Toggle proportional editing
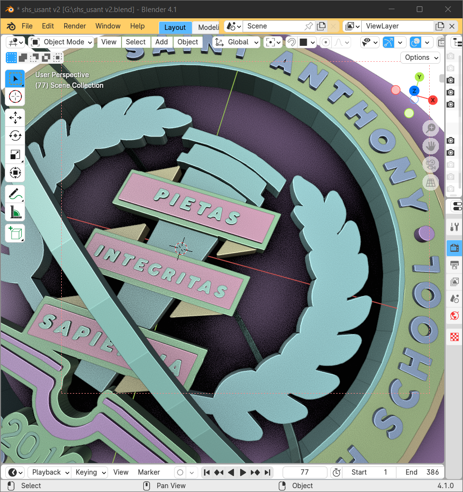463x492 pixels. [326, 42]
